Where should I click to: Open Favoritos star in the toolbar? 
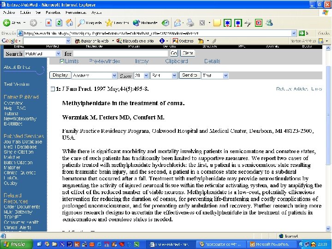point(117,23)
